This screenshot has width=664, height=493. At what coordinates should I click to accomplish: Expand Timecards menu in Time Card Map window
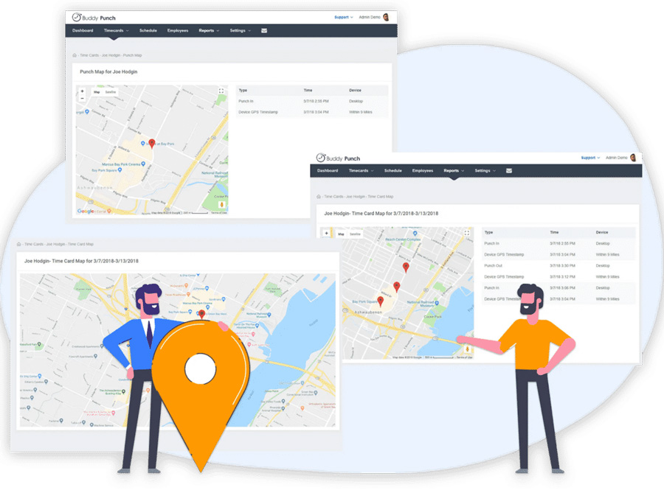(x=361, y=171)
